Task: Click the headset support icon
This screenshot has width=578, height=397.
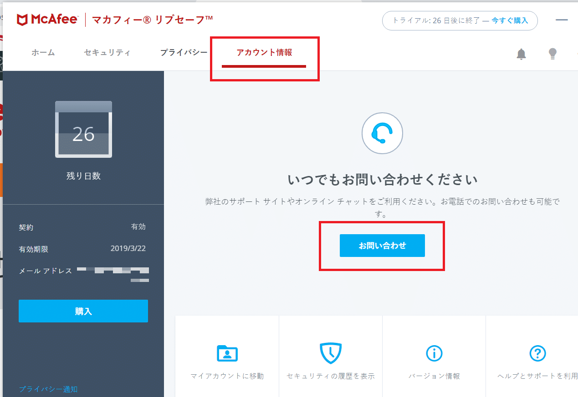Action: point(382,133)
